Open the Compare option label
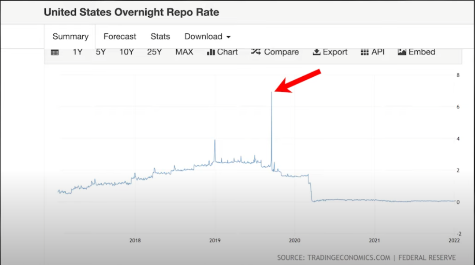Screen dimensions: 475x265 click(282, 52)
